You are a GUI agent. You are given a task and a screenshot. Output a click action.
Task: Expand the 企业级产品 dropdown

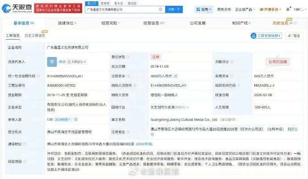[245, 9]
